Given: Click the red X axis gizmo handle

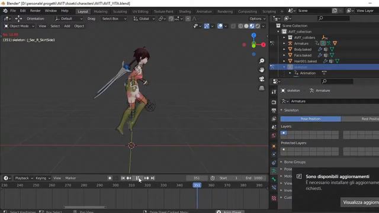Looking at the screenshot, I should (263, 45).
